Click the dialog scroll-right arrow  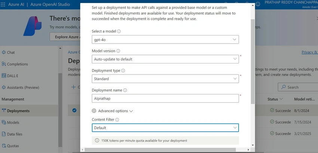tap(249, 150)
